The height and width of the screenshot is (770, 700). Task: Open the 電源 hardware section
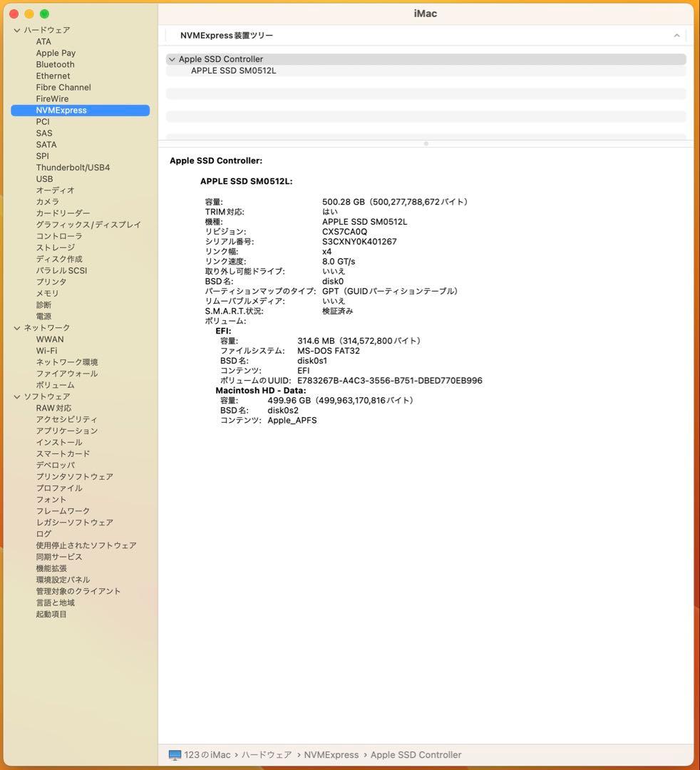coord(43,316)
